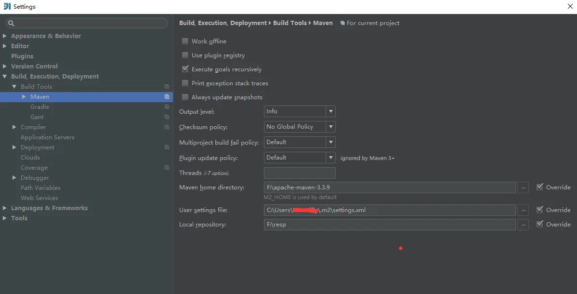Enable Always update snapshots
577x294 pixels.
pos(185,97)
